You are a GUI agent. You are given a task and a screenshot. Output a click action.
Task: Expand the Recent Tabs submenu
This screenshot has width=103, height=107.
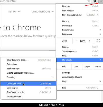click(79, 30)
